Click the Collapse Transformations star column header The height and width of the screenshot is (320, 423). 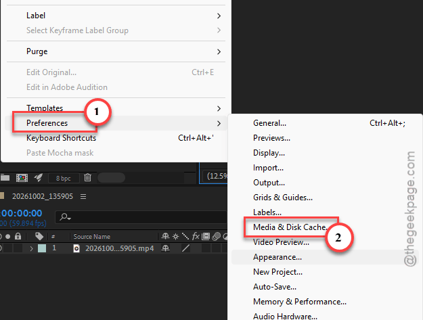pyautogui.click(x=175, y=236)
